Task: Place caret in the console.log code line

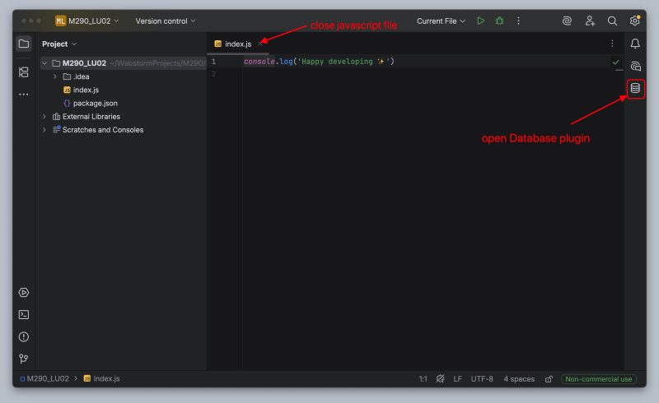Action: tap(319, 62)
